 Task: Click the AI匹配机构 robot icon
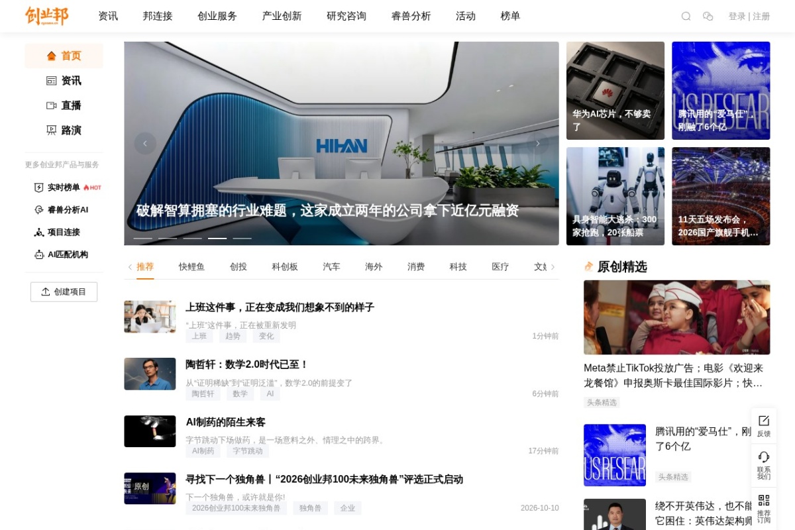(x=39, y=255)
